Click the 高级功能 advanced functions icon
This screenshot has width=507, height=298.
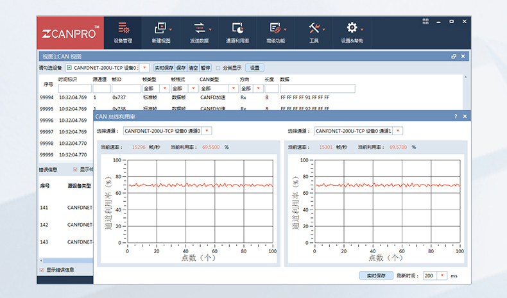point(275,29)
